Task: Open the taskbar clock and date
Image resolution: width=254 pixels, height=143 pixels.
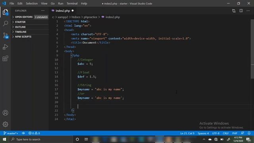Action: (x=238, y=139)
